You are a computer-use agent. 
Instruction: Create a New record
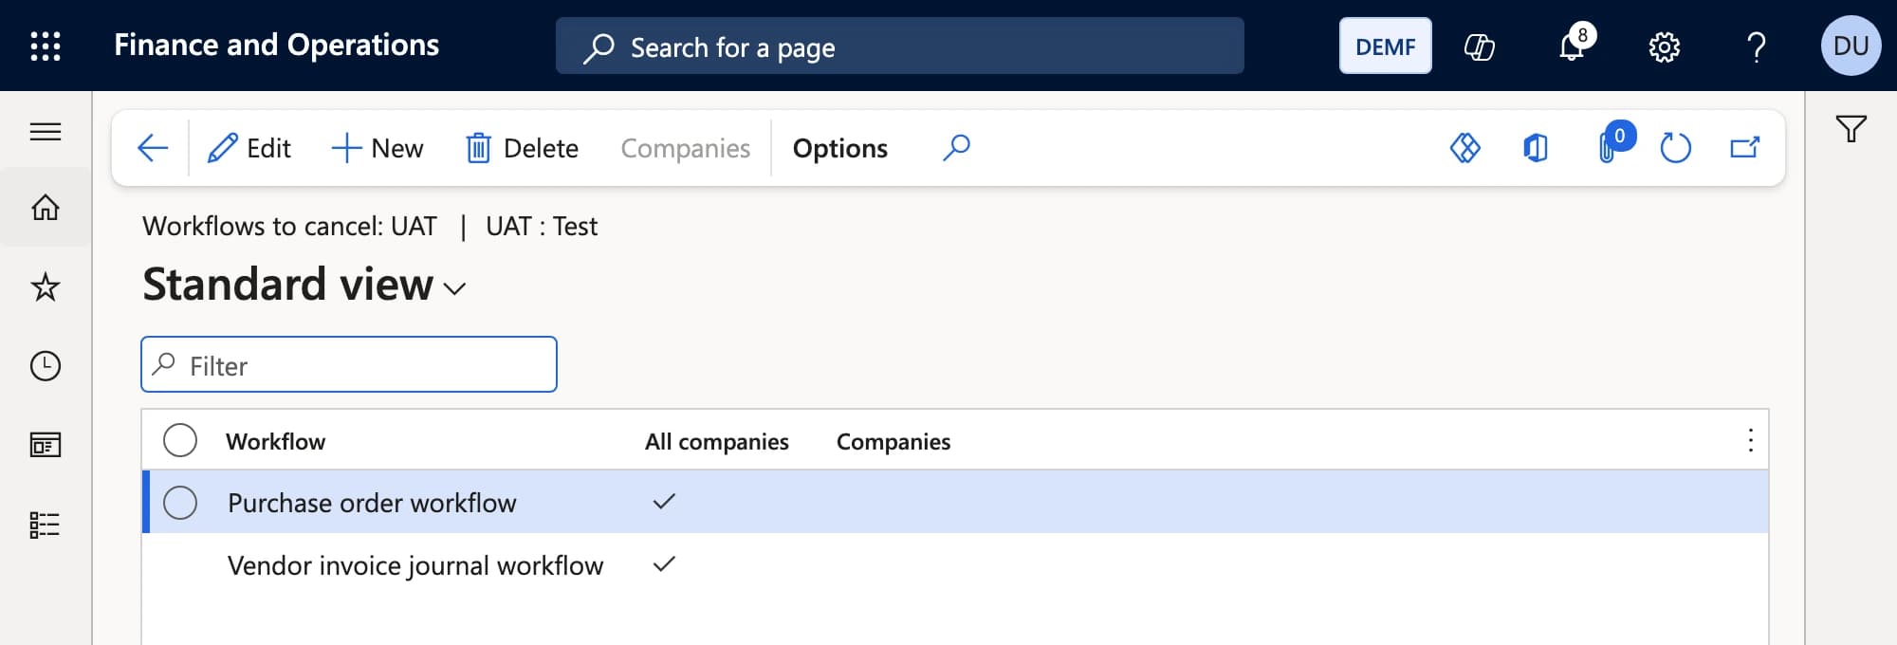[x=377, y=148]
